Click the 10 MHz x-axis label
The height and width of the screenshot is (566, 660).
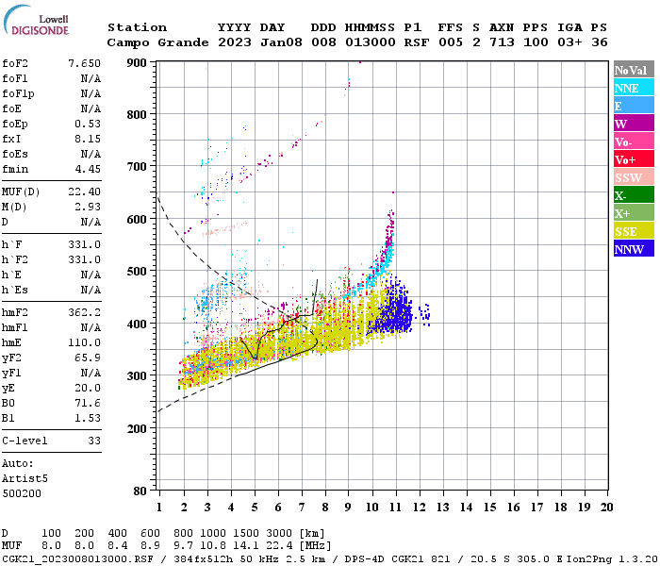pyautogui.click(x=372, y=508)
